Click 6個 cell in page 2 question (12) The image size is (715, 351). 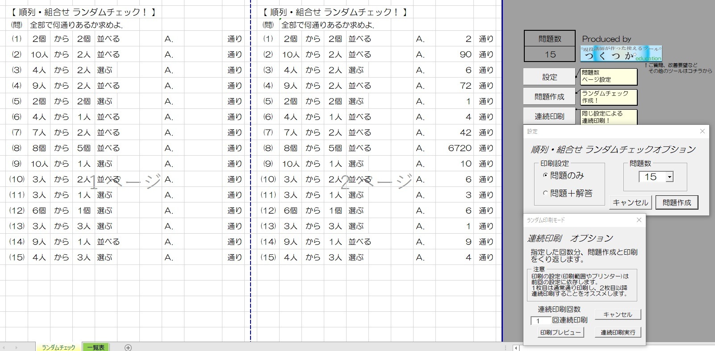(x=290, y=211)
